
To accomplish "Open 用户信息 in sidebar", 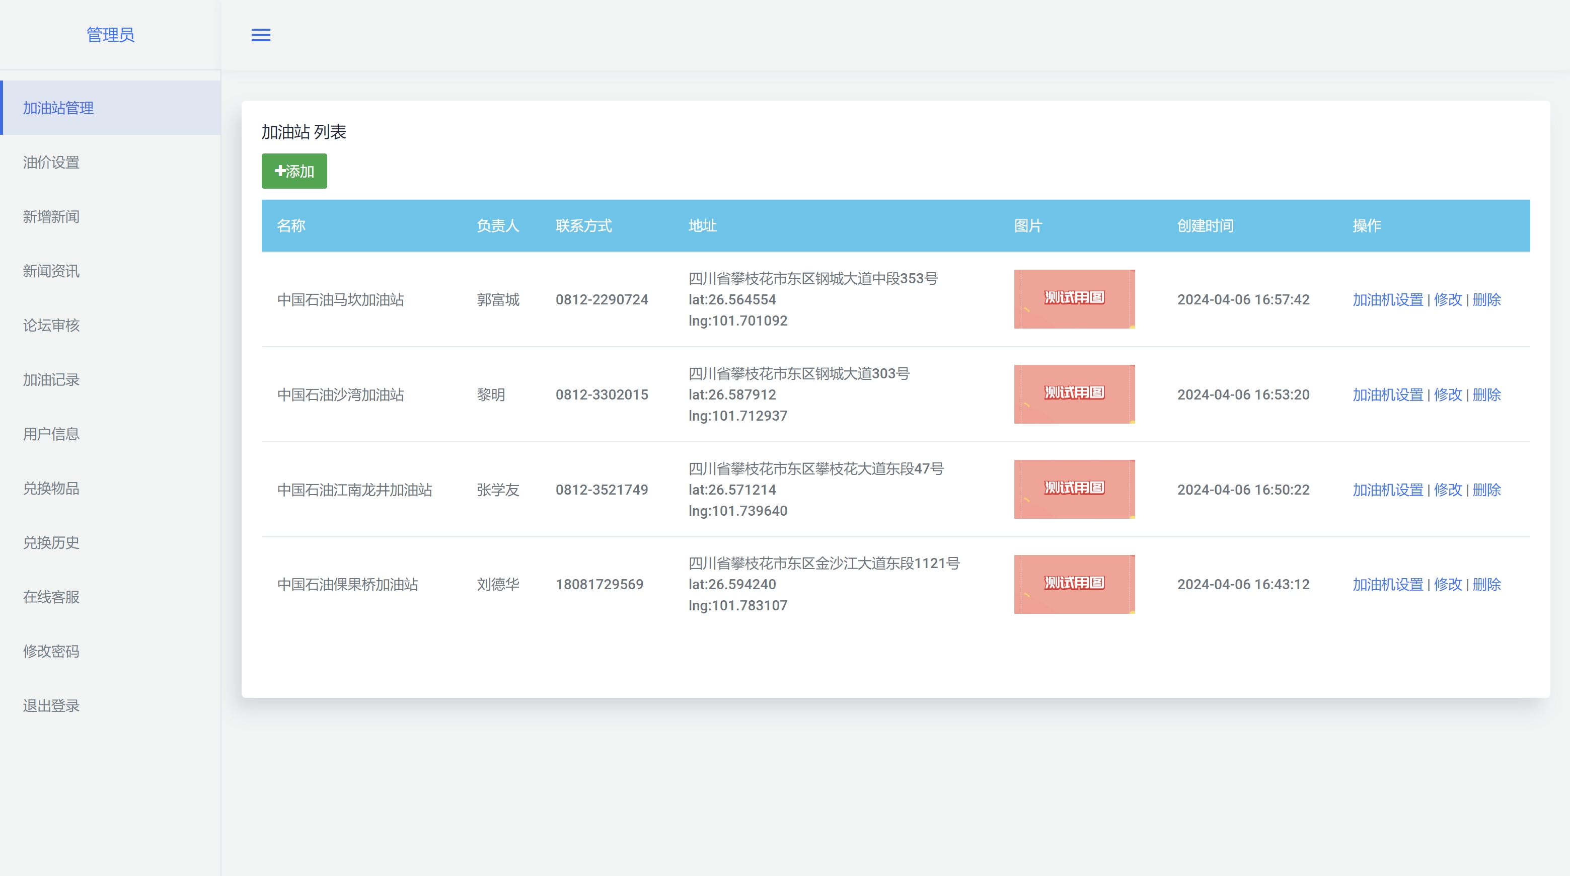I will pos(110,434).
